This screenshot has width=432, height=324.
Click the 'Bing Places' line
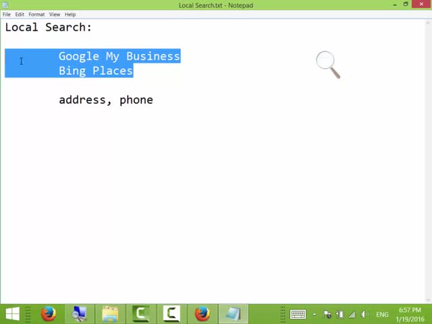96,71
